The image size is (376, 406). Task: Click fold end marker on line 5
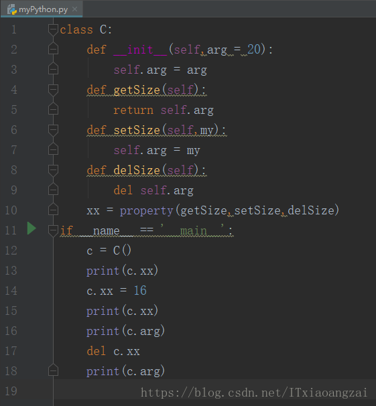(53, 109)
